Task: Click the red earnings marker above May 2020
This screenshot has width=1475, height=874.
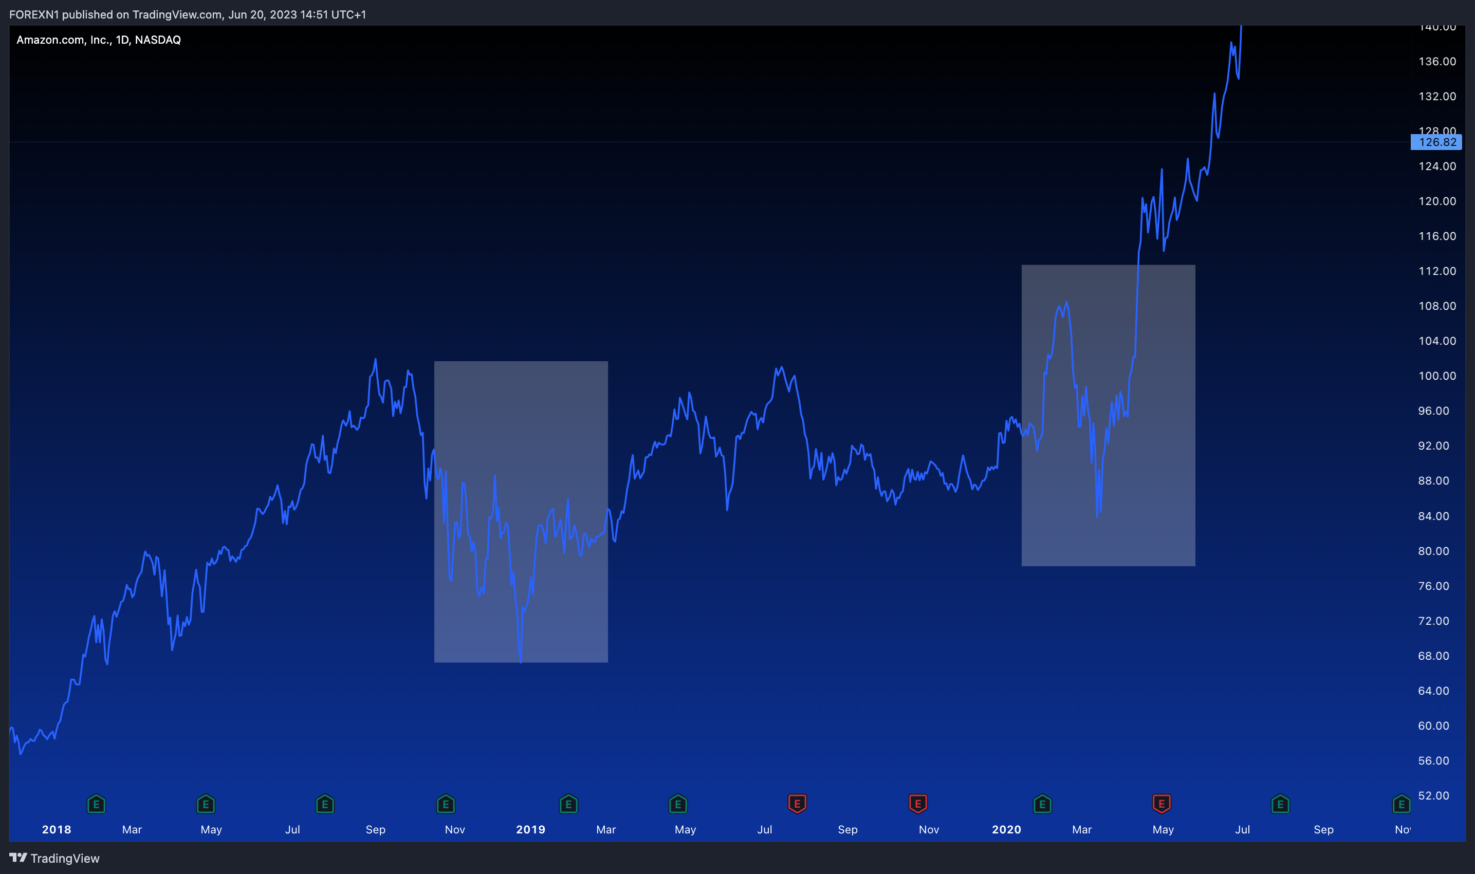Action: 1161,804
